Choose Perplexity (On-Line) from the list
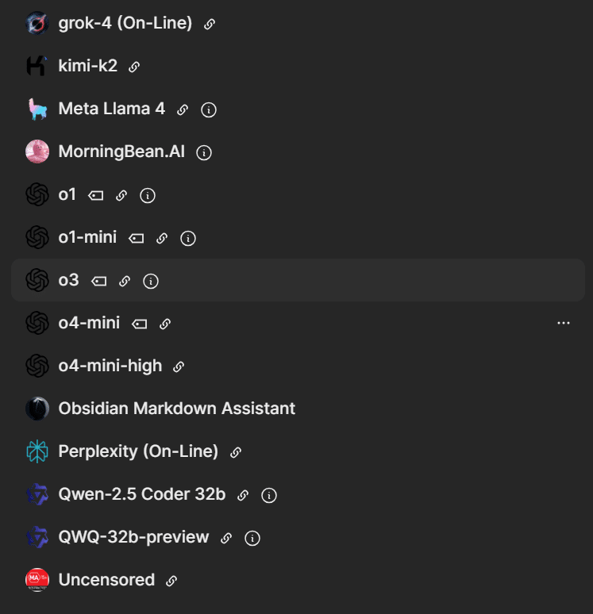This screenshot has height=614, width=593. (x=138, y=451)
